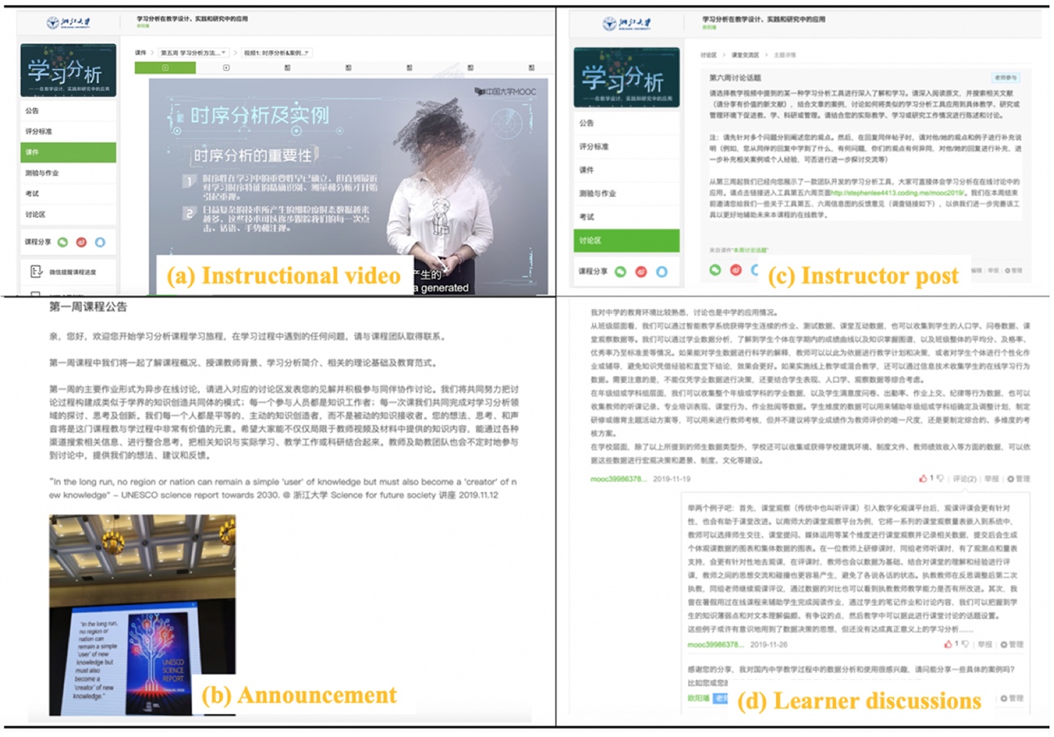Open the mooc39986378 author name dated 2019-11-19
The image size is (1054, 737).
pyautogui.click(x=619, y=479)
